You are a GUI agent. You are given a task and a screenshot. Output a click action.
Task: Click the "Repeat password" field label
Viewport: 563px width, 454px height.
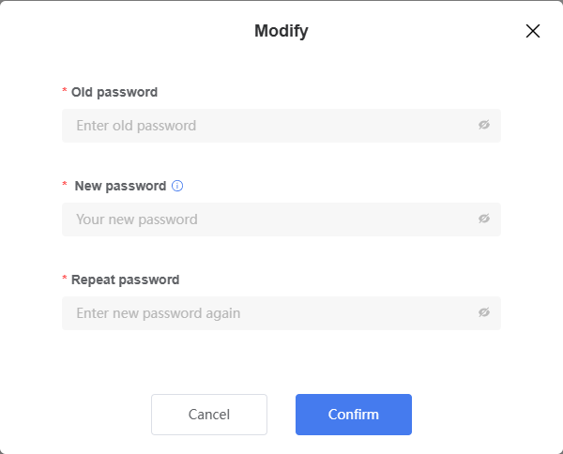(126, 280)
